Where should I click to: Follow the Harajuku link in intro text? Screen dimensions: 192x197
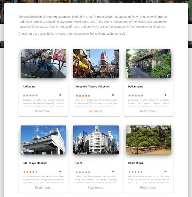(x=159, y=27)
